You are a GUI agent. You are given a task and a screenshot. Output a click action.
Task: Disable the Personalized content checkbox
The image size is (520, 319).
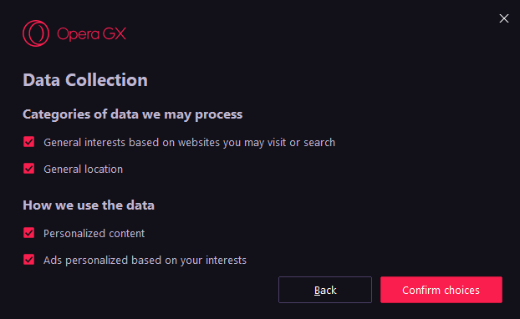(29, 233)
